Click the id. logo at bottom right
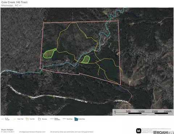Screen dimensions: 174x134 coord(138,131)
